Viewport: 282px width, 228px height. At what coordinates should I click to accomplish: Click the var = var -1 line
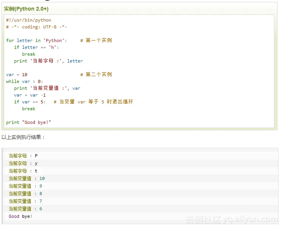click(x=30, y=95)
